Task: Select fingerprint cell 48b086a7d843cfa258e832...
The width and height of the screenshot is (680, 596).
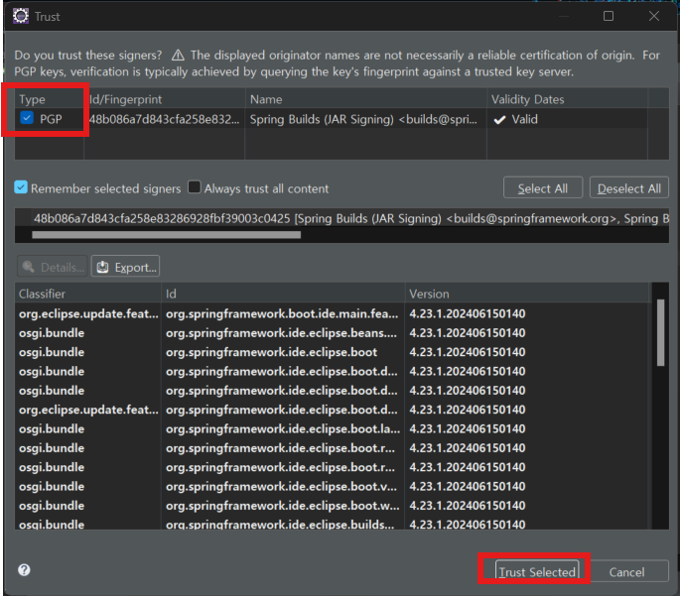Action: (164, 119)
